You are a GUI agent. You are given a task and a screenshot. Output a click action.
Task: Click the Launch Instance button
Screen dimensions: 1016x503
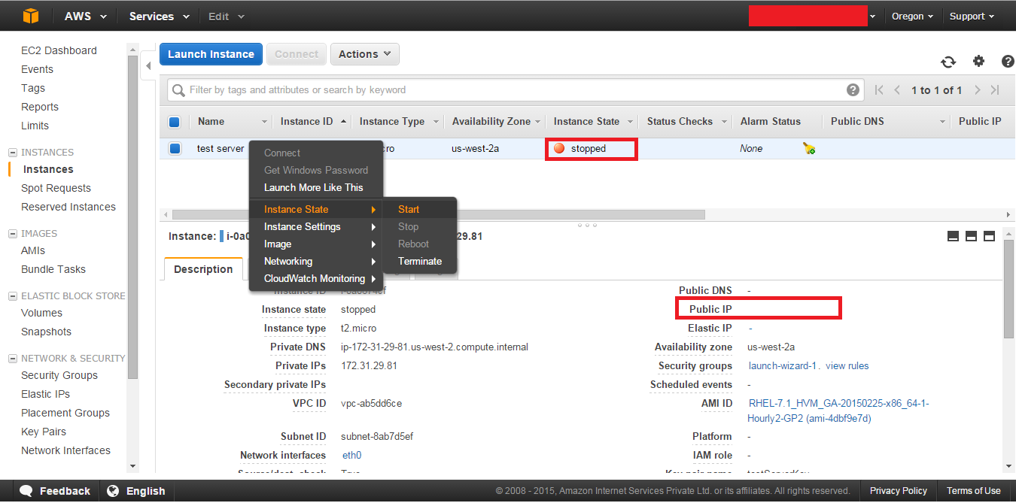click(x=211, y=54)
